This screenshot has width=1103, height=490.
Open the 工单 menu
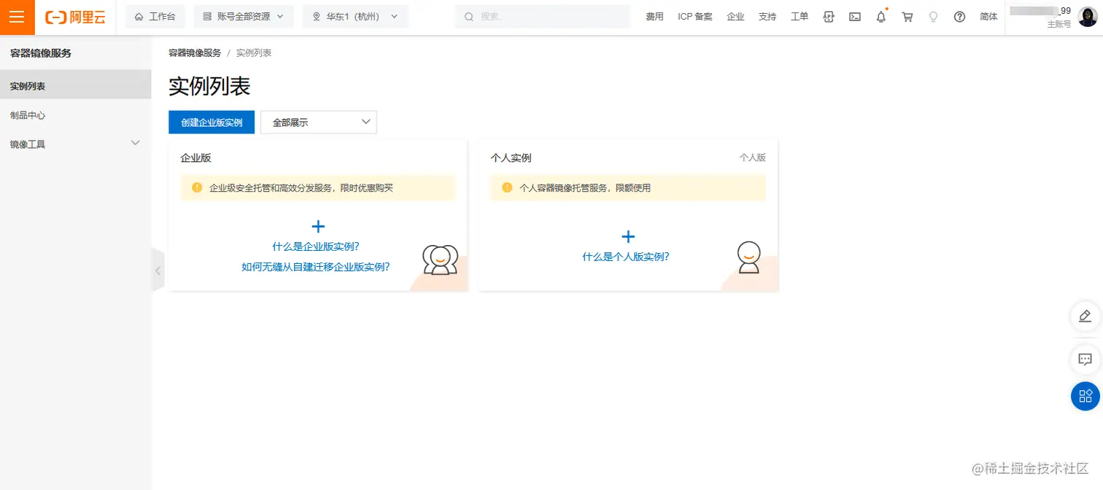click(x=800, y=17)
